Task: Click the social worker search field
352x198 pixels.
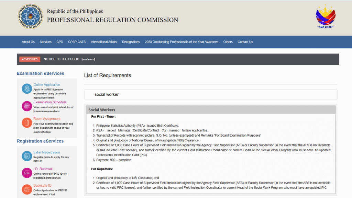Action: 211,94
